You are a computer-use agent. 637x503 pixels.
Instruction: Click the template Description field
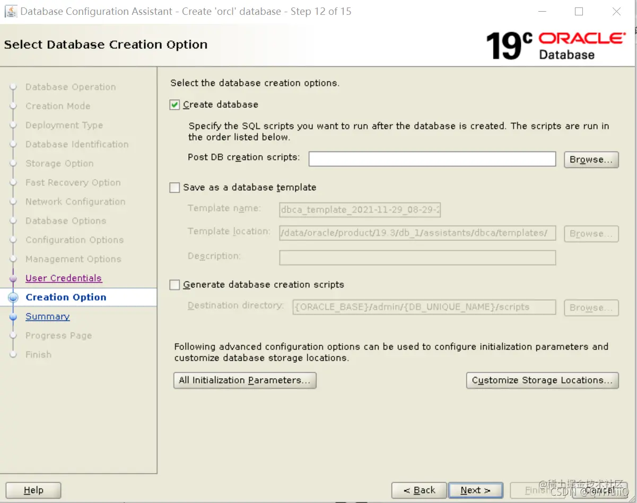coord(417,258)
